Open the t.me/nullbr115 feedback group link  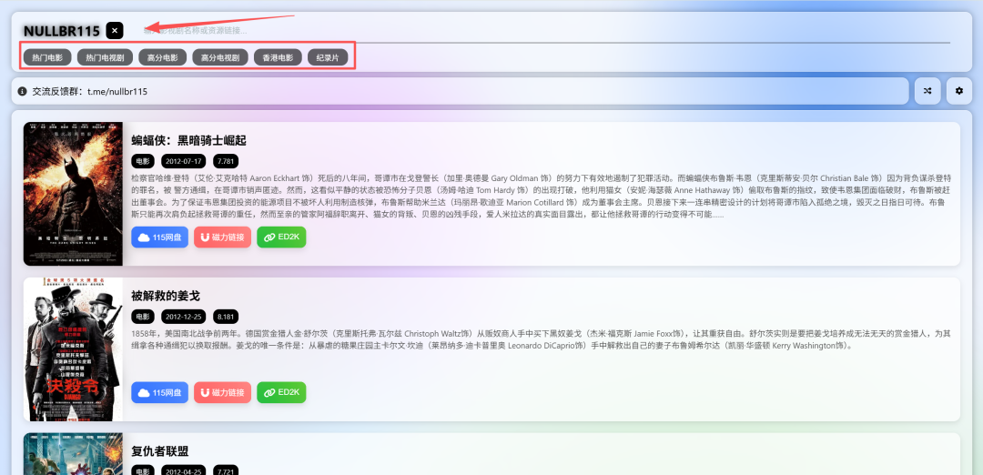click(117, 92)
